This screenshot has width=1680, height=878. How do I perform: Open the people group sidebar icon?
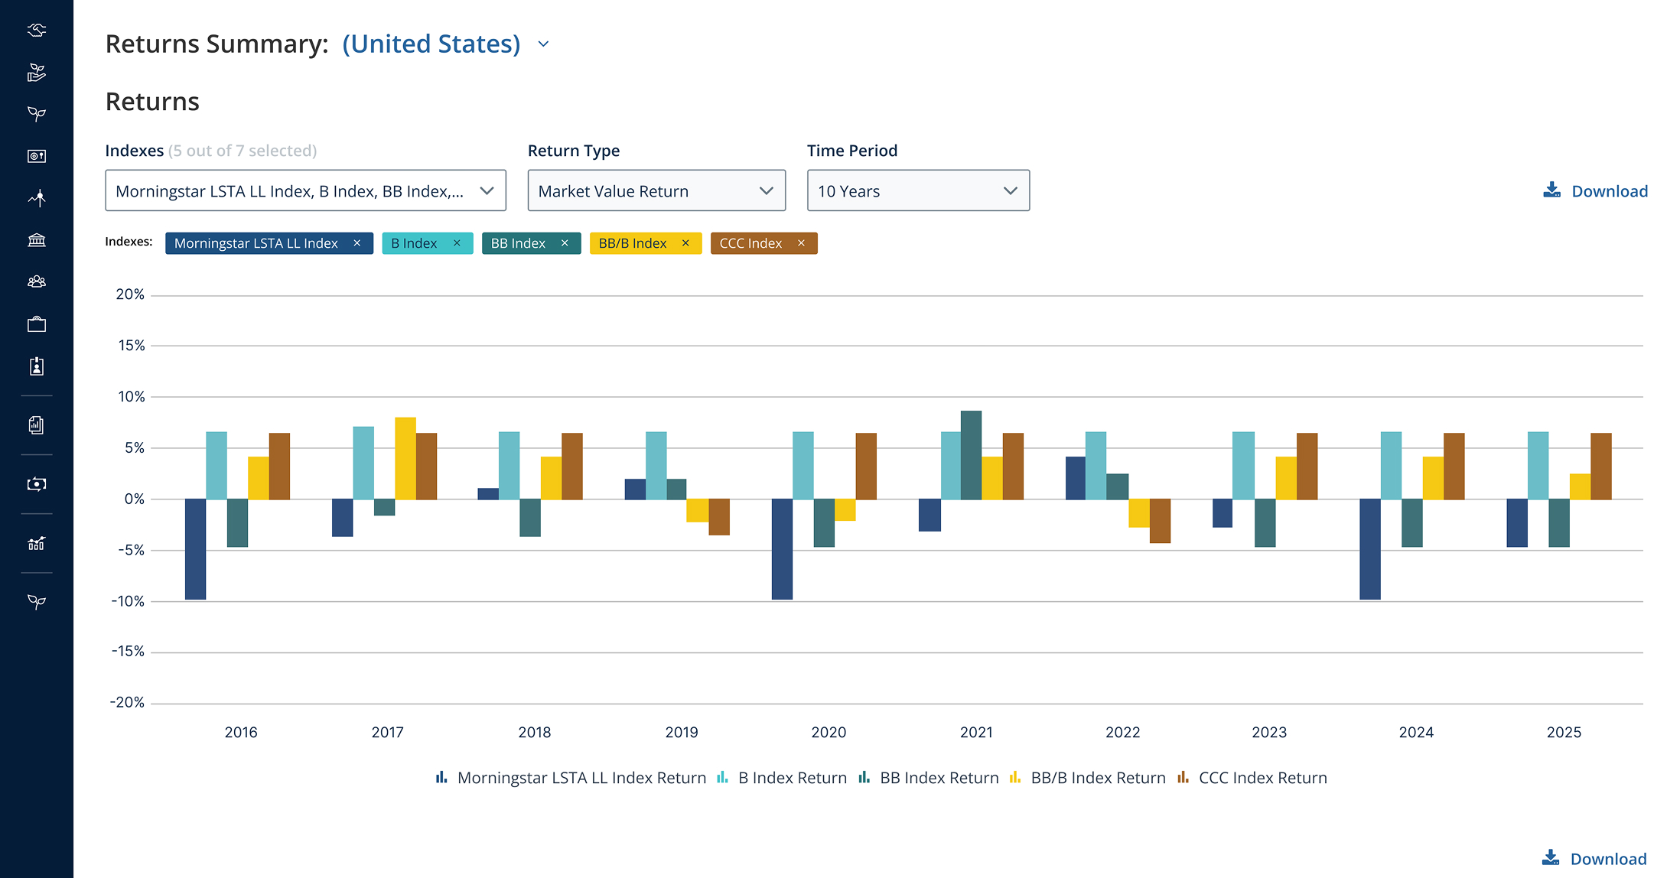pyautogui.click(x=37, y=281)
